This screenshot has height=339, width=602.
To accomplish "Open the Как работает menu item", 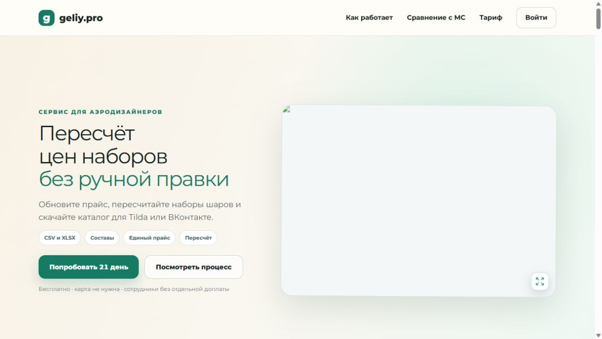I will click(x=369, y=18).
